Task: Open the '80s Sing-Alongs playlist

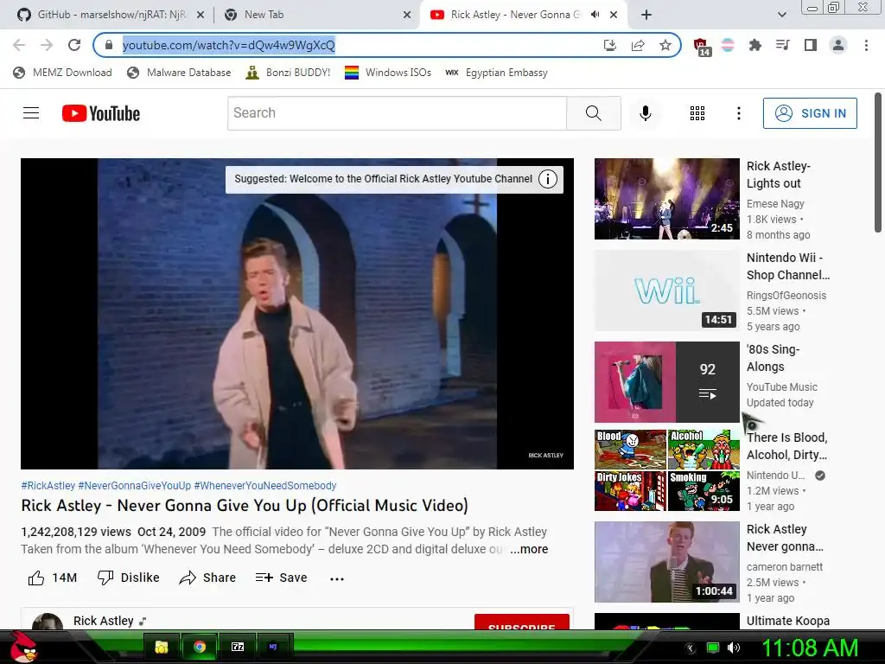Action: tap(666, 381)
